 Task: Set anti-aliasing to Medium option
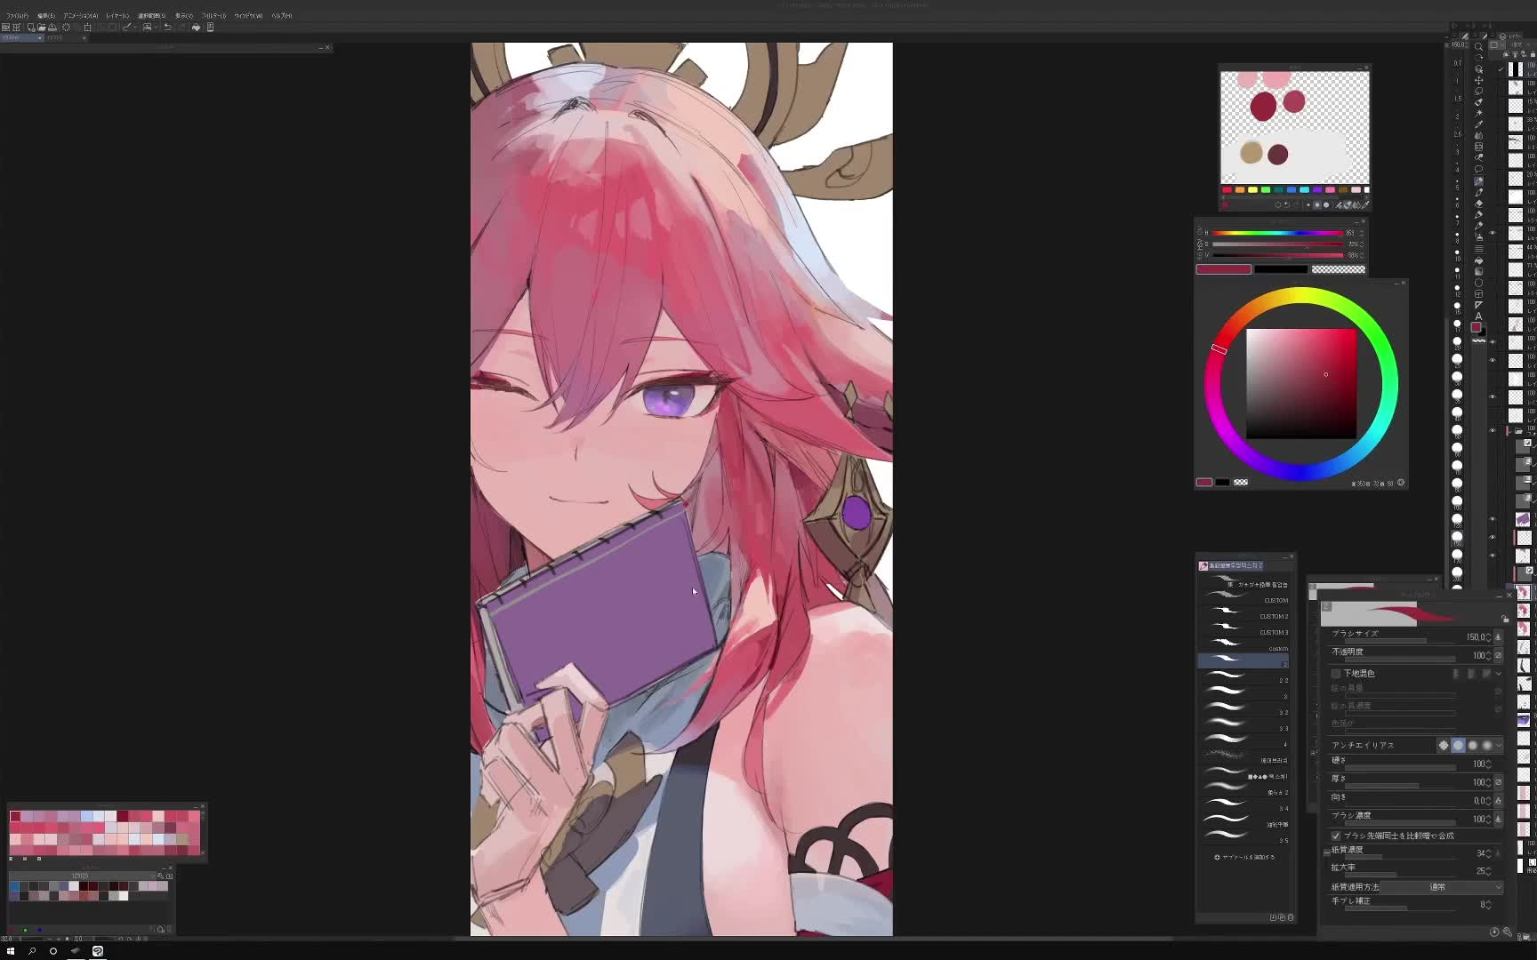coord(1472,745)
